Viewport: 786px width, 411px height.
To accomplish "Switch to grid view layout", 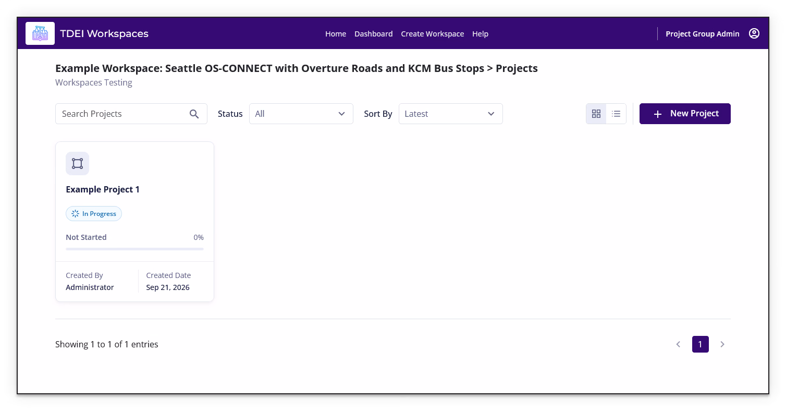I will [x=596, y=114].
